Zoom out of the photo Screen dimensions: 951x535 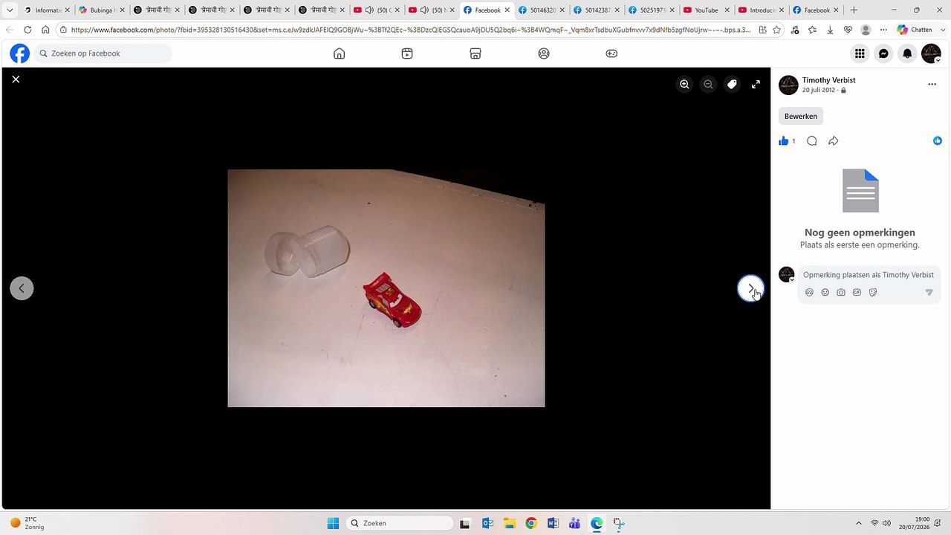pyautogui.click(x=708, y=84)
